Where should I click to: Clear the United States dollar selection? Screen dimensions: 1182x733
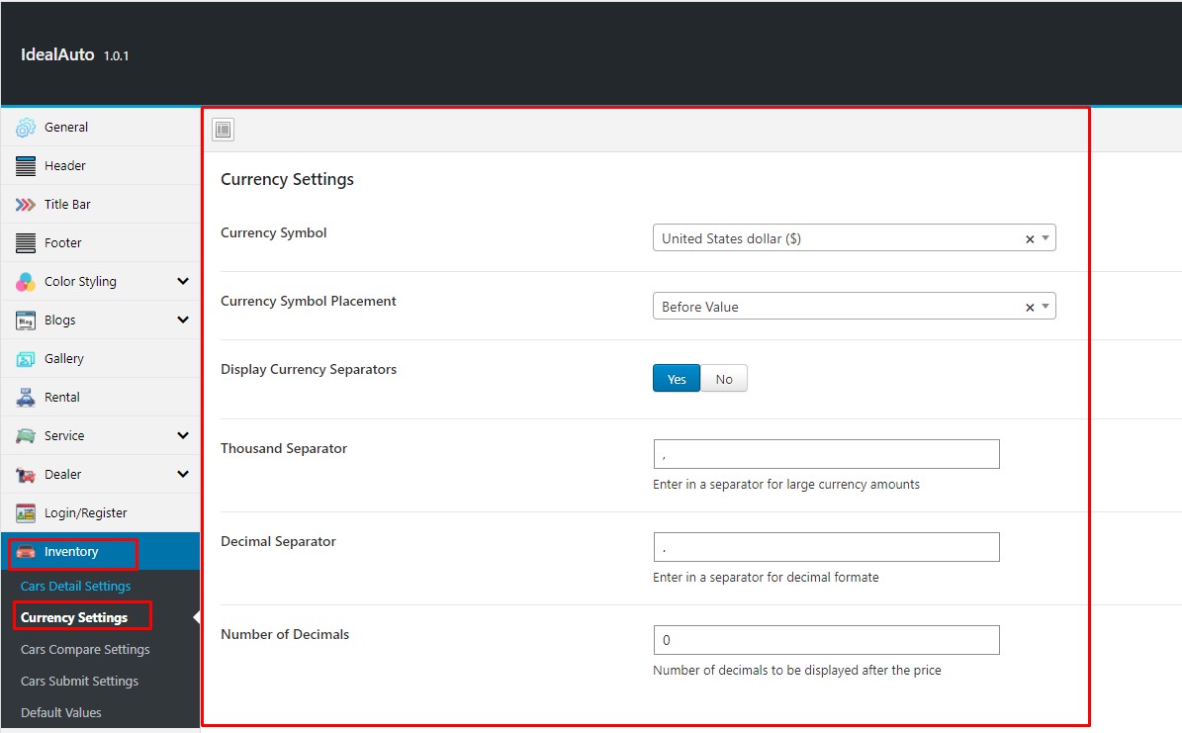[1029, 239]
